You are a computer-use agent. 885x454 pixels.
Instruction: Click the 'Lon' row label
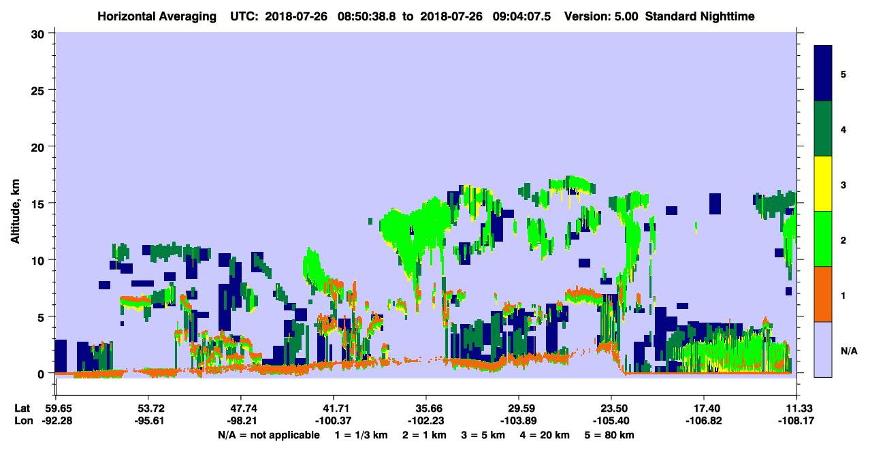(22, 421)
